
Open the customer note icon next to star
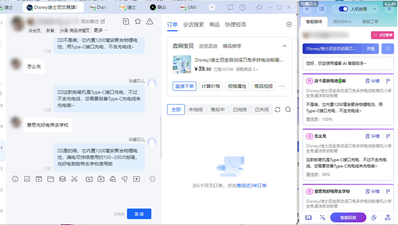pyautogui.click(x=126, y=21)
